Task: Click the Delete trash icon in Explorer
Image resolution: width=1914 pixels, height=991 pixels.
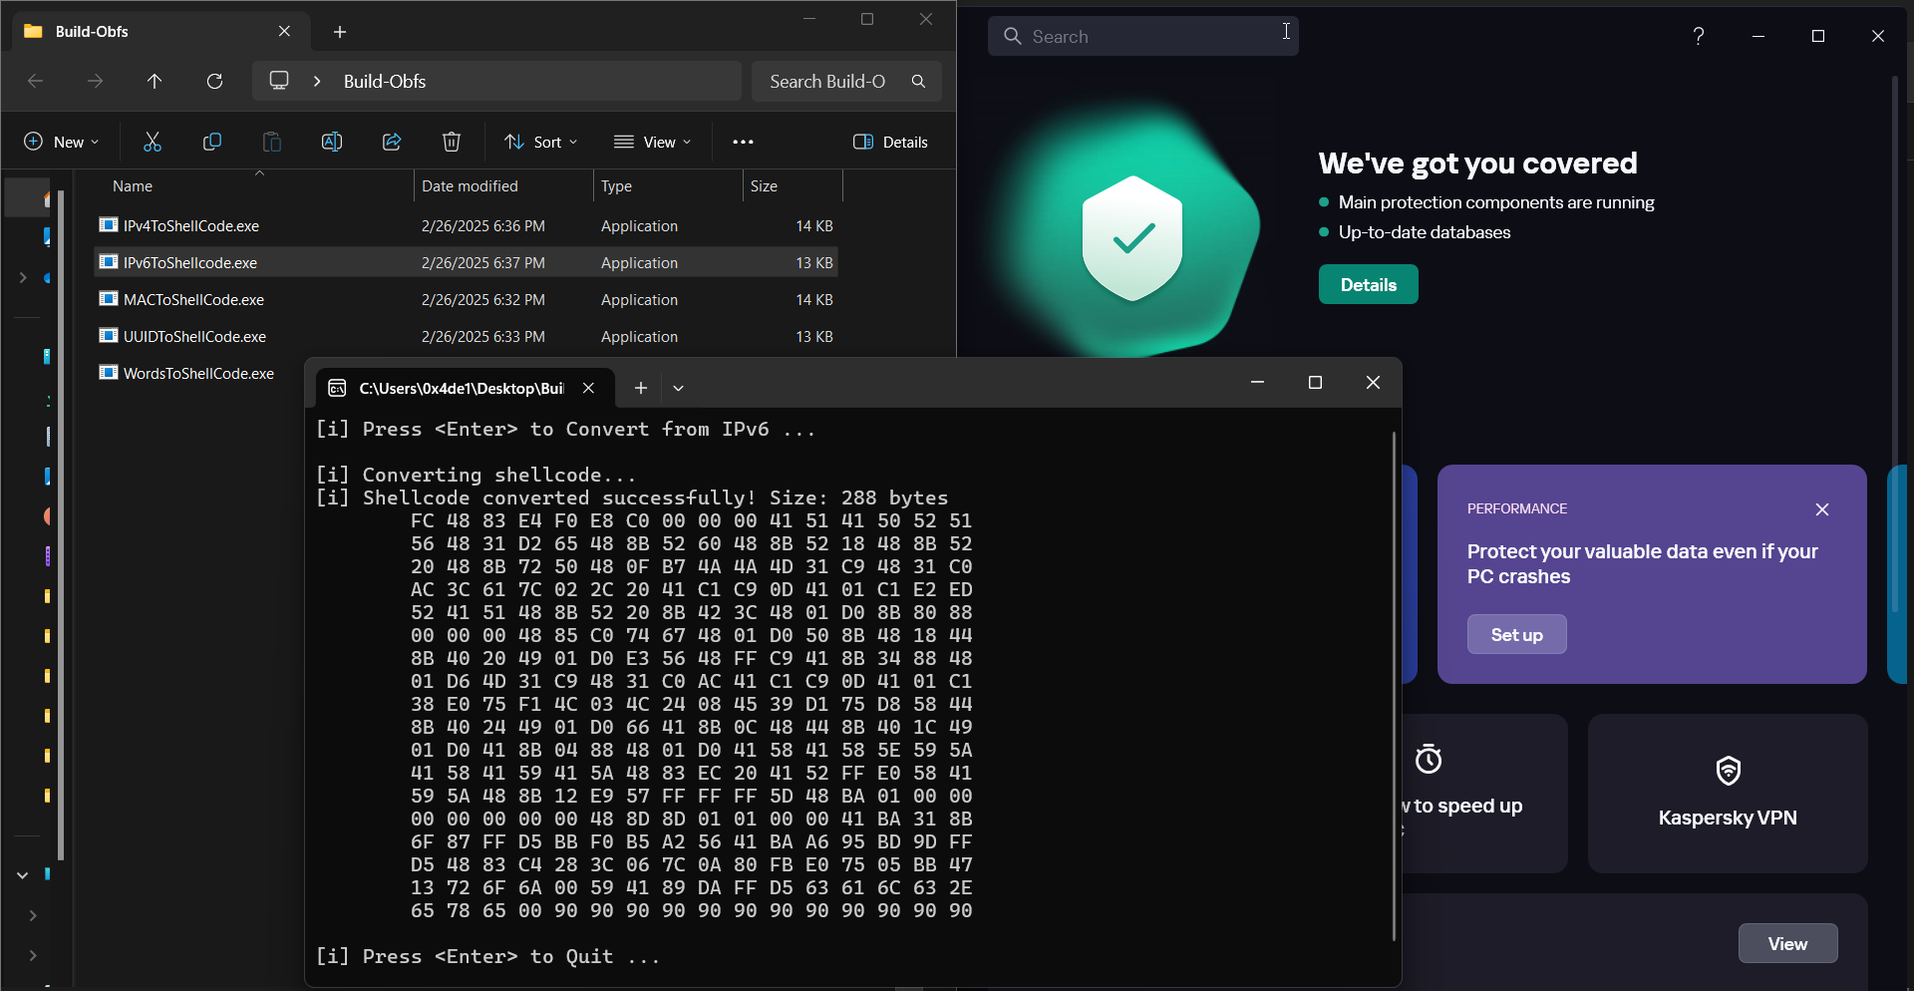Action: (x=452, y=142)
